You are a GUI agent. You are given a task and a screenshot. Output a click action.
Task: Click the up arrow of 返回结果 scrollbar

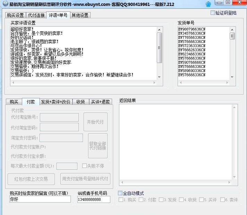point(235,107)
